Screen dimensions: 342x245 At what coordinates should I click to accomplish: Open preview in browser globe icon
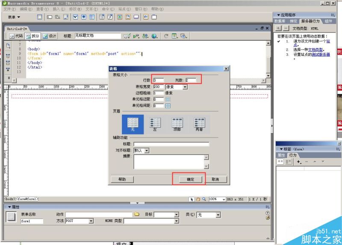[155, 36]
